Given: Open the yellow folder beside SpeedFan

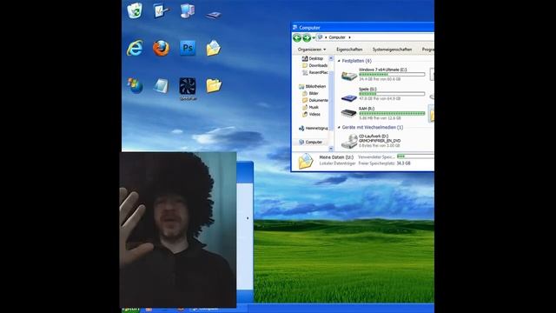Looking at the screenshot, I should pyautogui.click(x=214, y=85).
